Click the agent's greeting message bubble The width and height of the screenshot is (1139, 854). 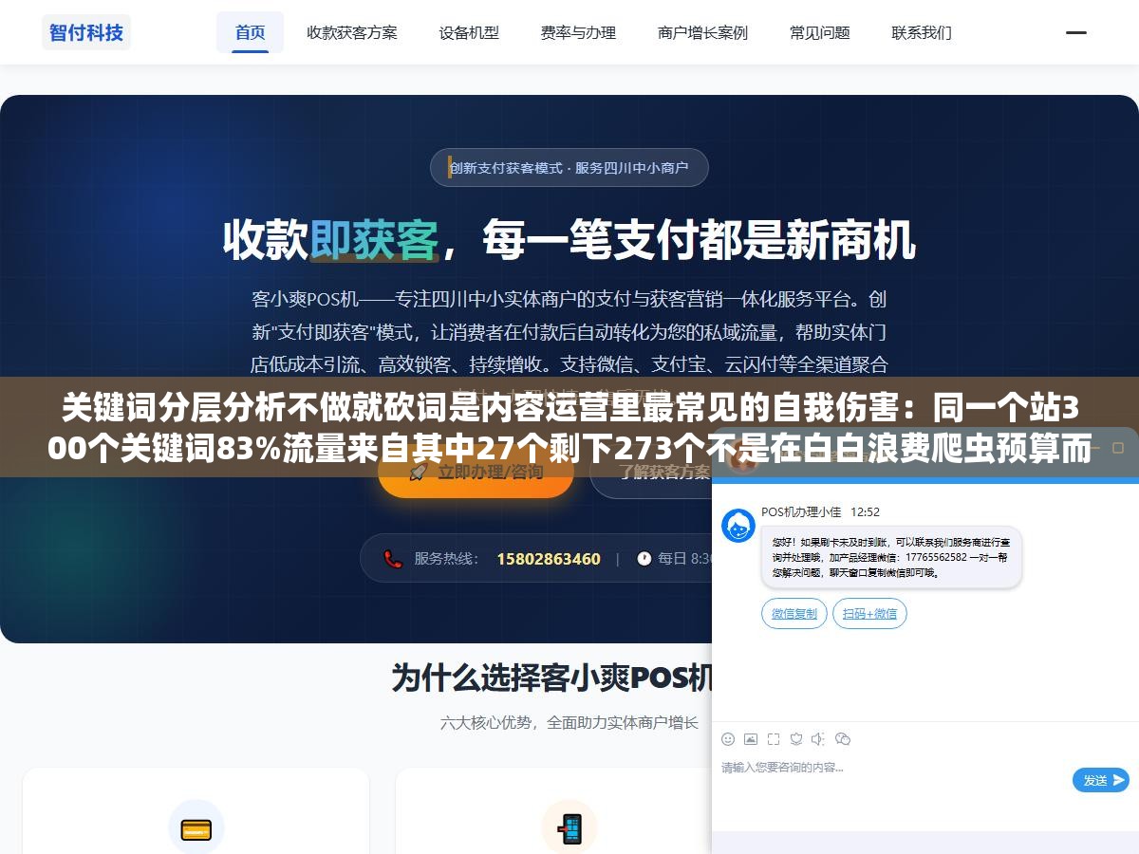point(891,557)
